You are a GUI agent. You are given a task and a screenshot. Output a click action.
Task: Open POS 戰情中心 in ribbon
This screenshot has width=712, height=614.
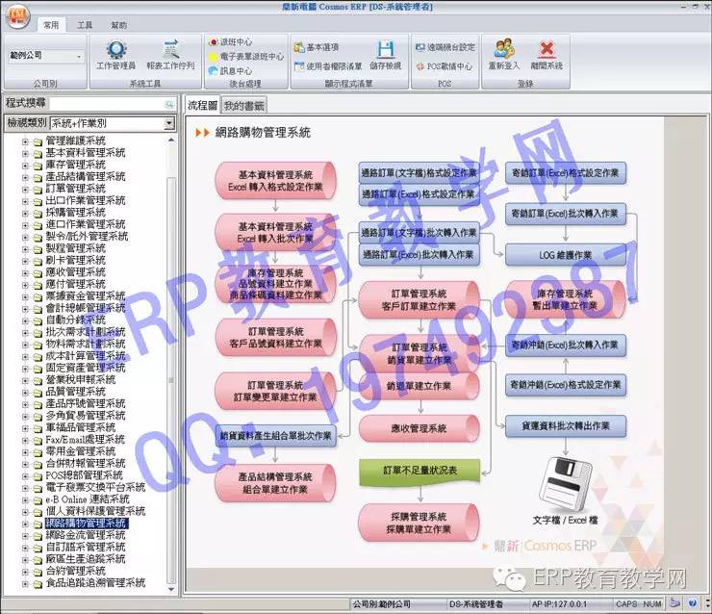click(x=443, y=66)
